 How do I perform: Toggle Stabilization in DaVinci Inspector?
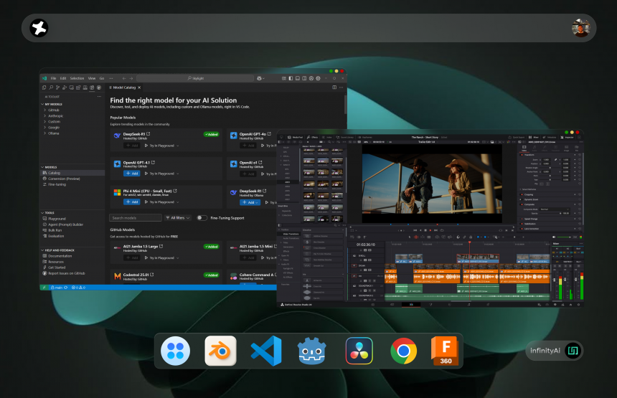[x=522, y=224]
